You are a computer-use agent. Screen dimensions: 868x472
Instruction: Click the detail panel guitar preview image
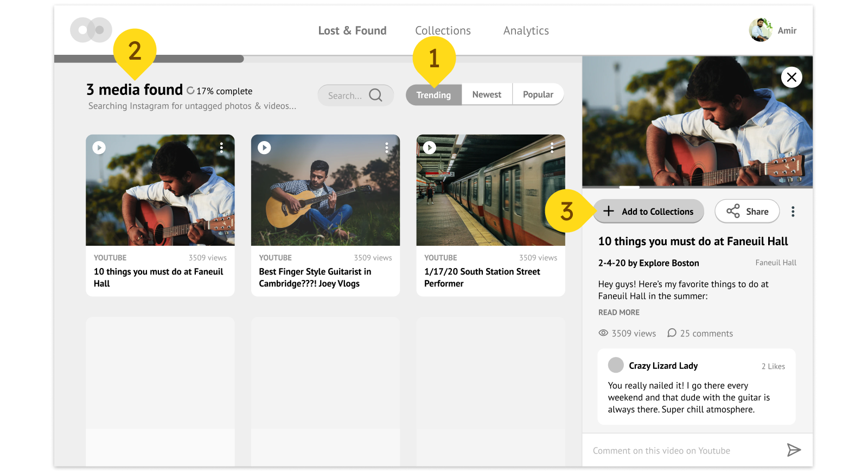click(697, 122)
